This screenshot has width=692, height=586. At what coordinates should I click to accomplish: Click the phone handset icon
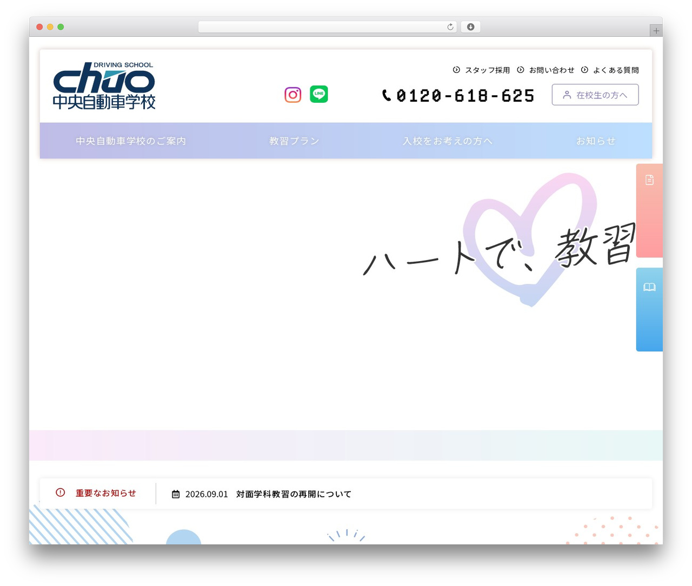(387, 95)
